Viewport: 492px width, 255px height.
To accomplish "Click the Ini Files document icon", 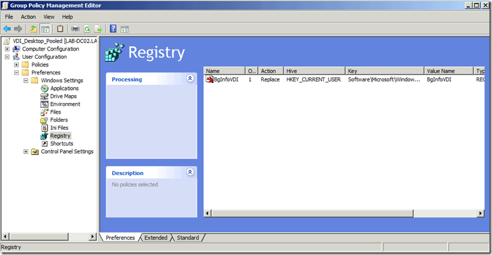I will click(44, 127).
